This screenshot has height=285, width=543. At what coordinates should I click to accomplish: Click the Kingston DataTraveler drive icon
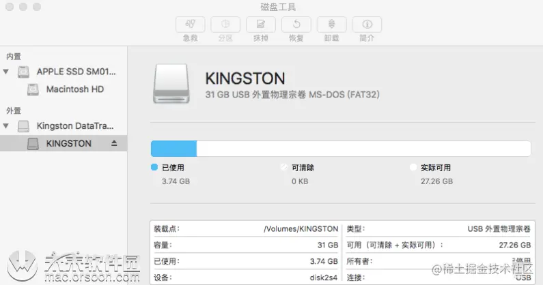[23, 126]
